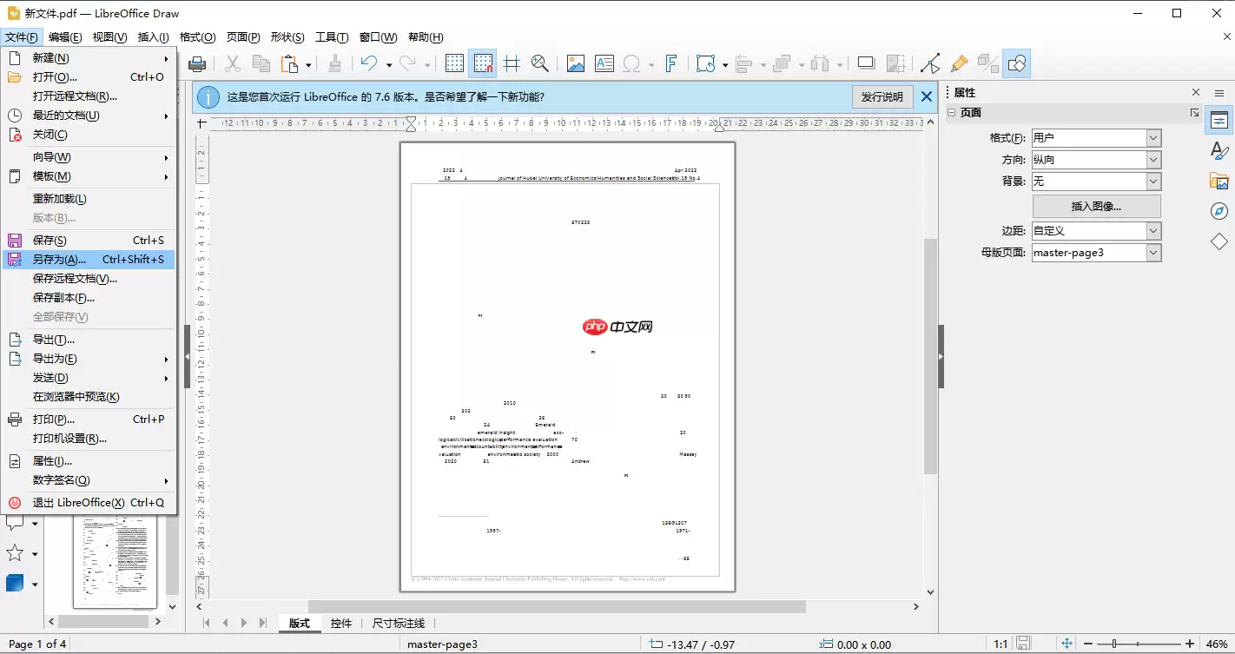Click the 发行说明 release notes button
1235x654 pixels.
coord(882,96)
